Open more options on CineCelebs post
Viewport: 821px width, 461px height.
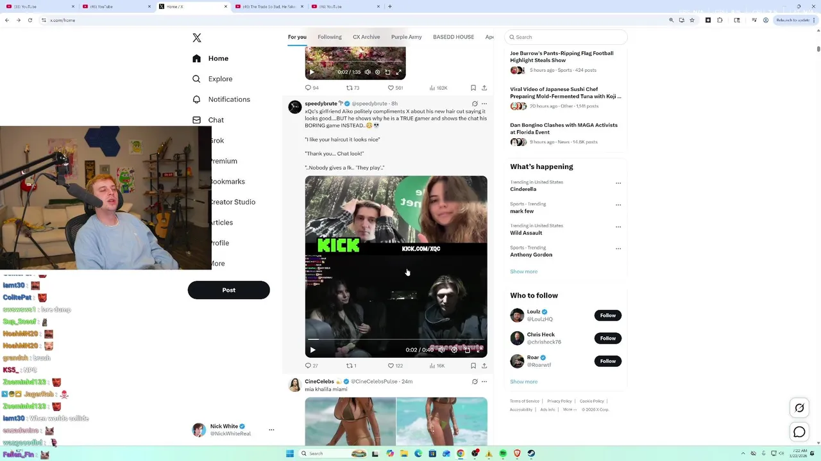coord(484,382)
